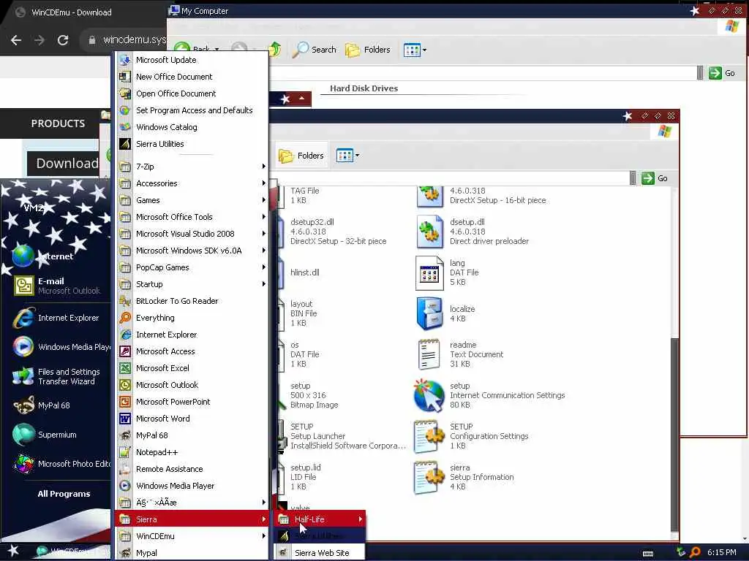Click Open Office Document entry

coord(176,93)
